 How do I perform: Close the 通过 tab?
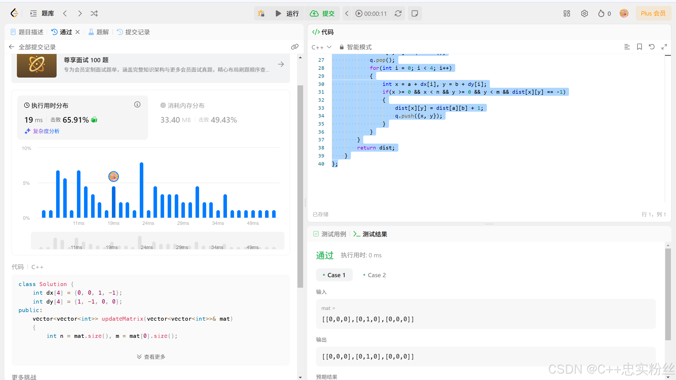point(78,32)
